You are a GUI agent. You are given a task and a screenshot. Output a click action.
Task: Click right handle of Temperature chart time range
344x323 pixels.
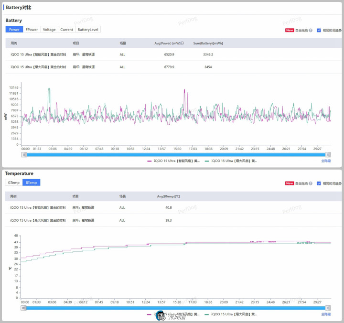(x=328, y=308)
